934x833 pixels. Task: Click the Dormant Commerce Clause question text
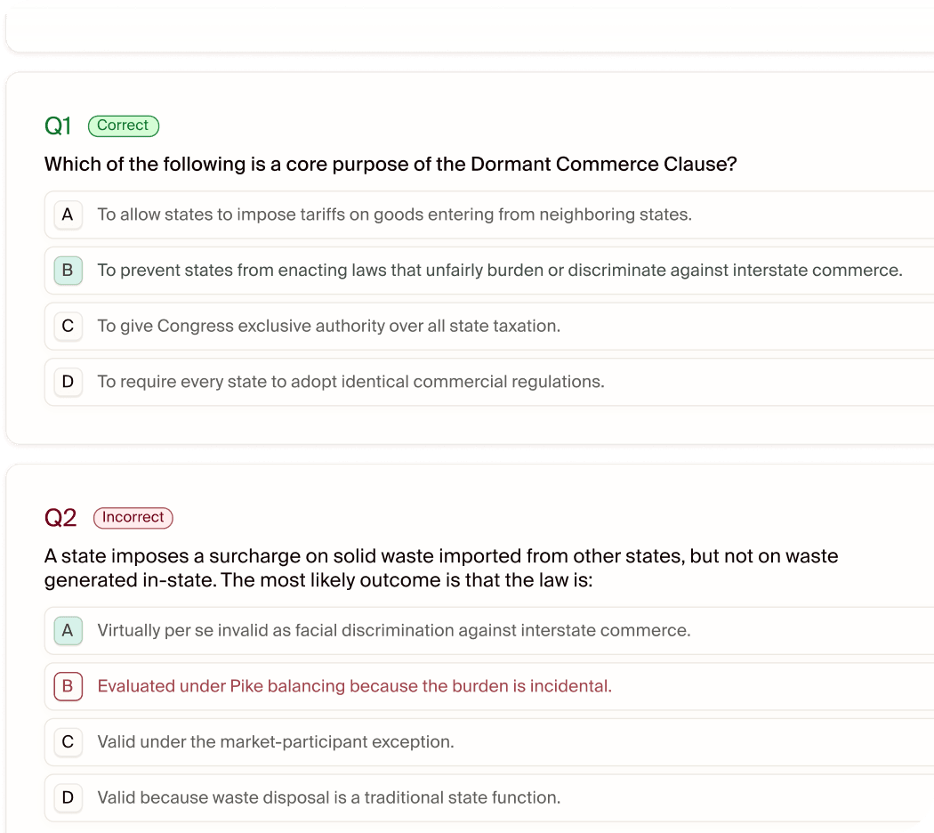coord(391,165)
